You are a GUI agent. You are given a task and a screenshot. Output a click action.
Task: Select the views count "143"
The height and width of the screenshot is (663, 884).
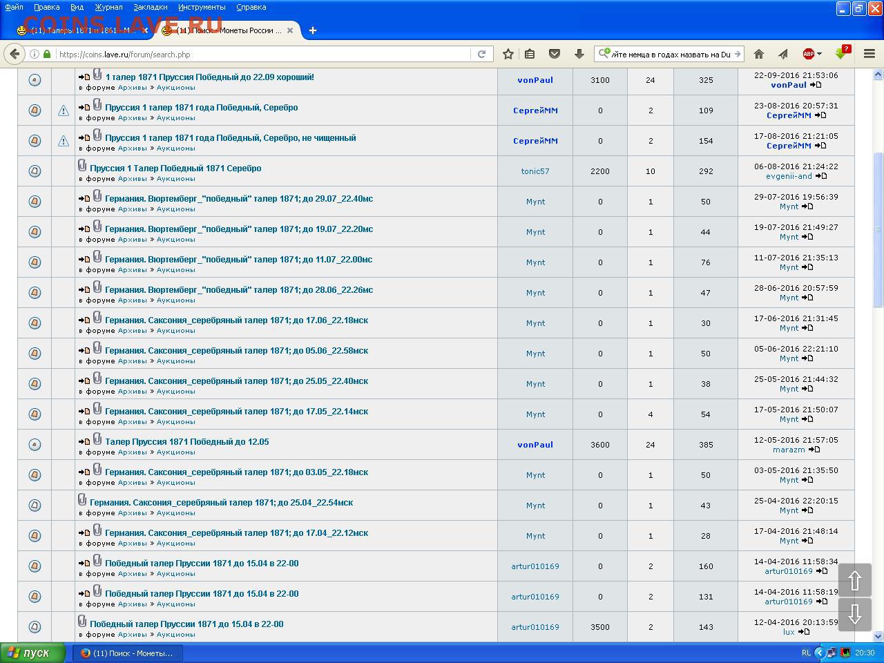[x=705, y=626]
